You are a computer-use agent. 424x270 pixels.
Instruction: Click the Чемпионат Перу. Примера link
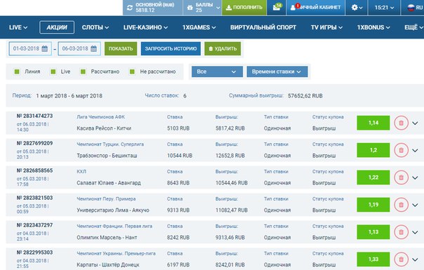coord(106,199)
